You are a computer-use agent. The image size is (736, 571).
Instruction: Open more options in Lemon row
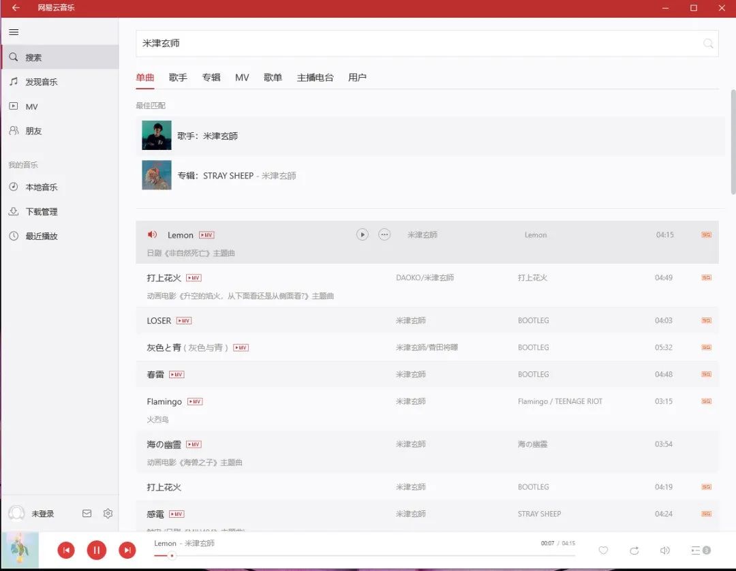(384, 234)
